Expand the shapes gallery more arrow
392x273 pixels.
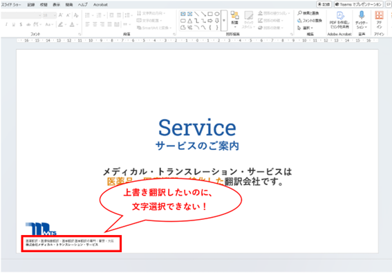coord(224,21)
